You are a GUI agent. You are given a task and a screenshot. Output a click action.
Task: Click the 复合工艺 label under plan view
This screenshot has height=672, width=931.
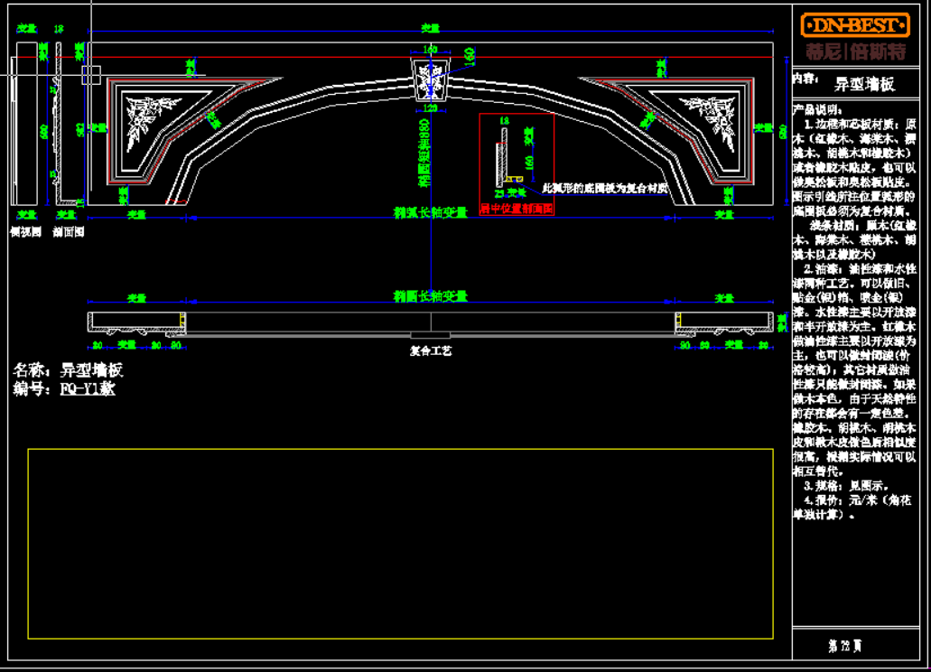(430, 350)
